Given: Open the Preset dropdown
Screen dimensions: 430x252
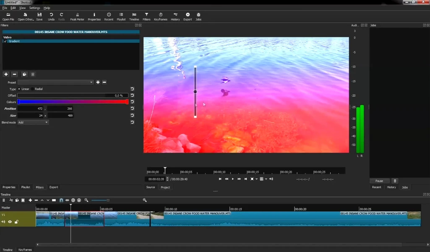Looking at the screenshot, I should [x=55, y=82].
